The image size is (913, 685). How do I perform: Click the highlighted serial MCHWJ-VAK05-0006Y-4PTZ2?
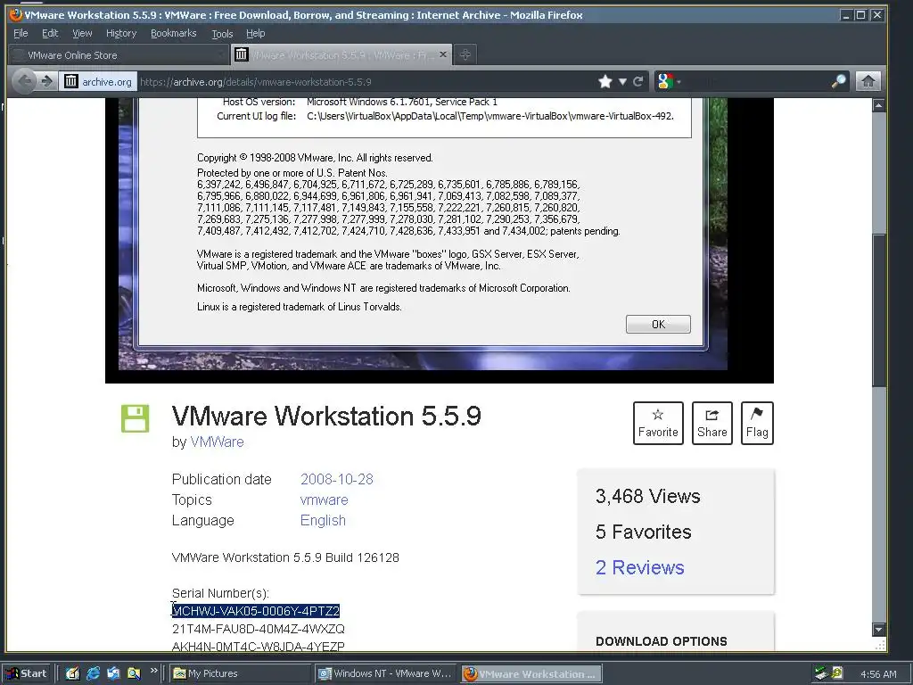pos(256,611)
